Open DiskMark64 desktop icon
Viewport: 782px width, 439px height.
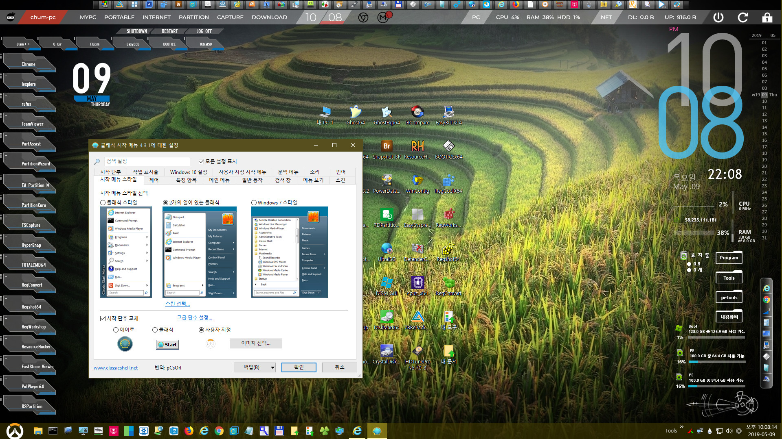(387, 320)
